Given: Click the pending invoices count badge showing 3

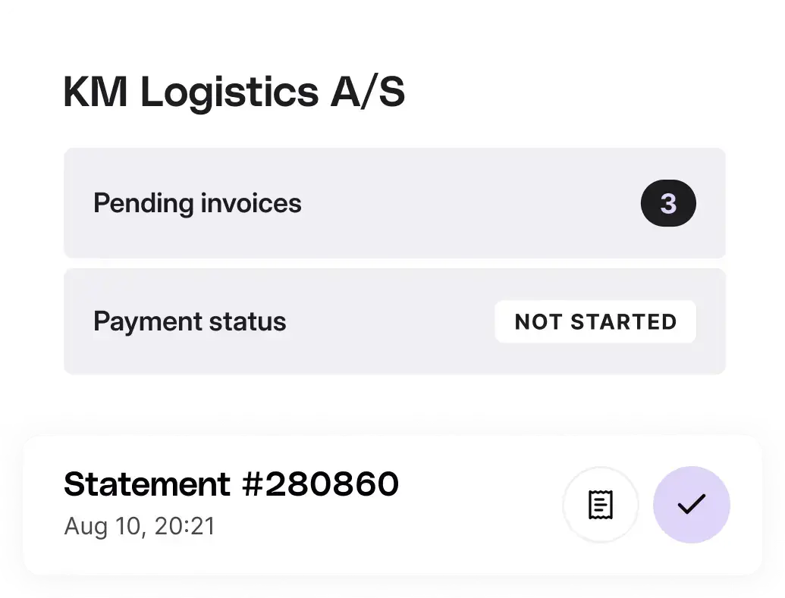Looking at the screenshot, I should click(x=668, y=203).
